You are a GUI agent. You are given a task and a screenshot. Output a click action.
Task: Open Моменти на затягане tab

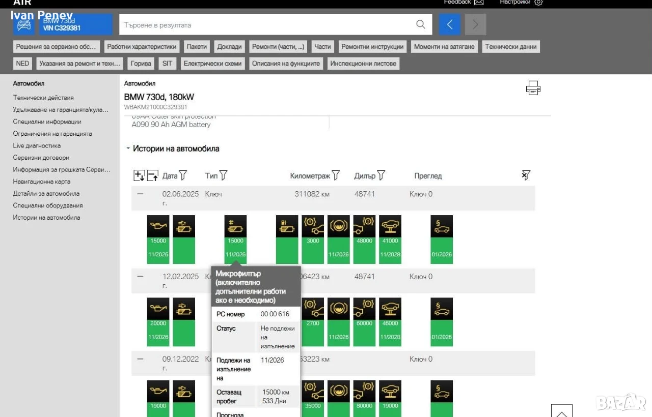(x=444, y=47)
